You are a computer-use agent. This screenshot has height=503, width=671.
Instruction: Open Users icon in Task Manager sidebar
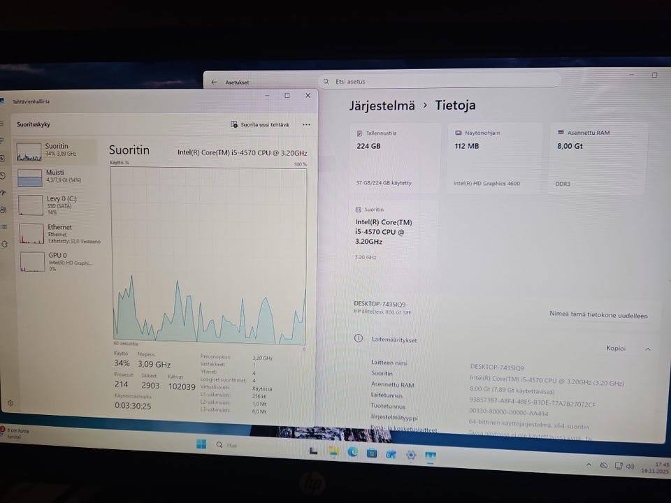(x=3, y=210)
